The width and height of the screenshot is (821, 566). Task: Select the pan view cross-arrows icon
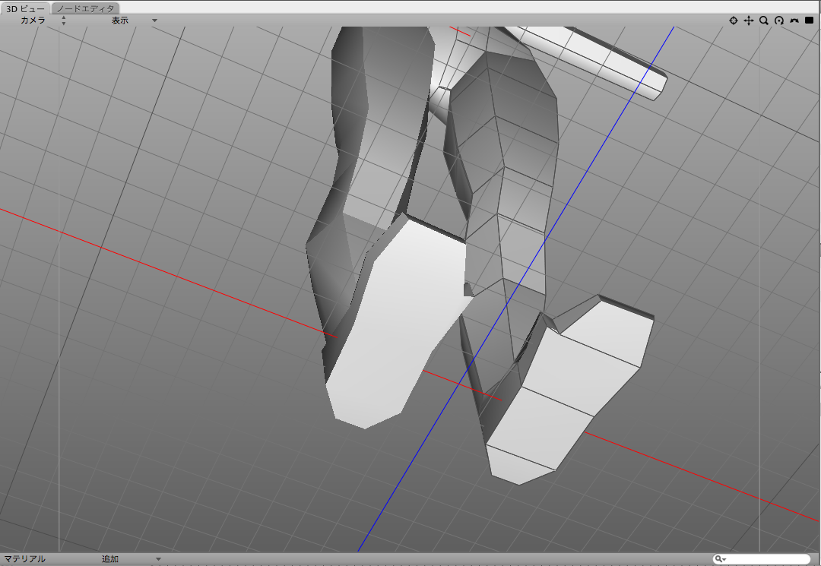point(749,21)
